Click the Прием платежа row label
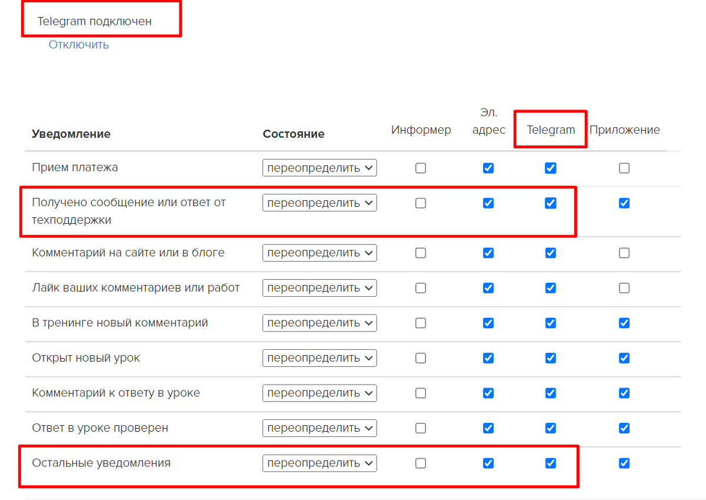Image resolution: width=706 pixels, height=500 pixels. click(75, 167)
